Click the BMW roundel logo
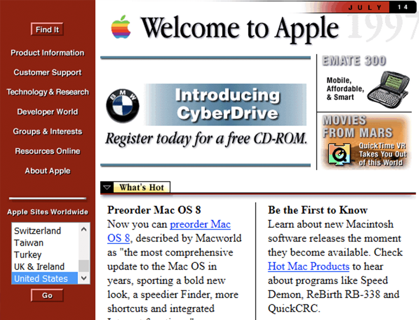The height and width of the screenshot is (320, 419). click(x=123, y=106)
